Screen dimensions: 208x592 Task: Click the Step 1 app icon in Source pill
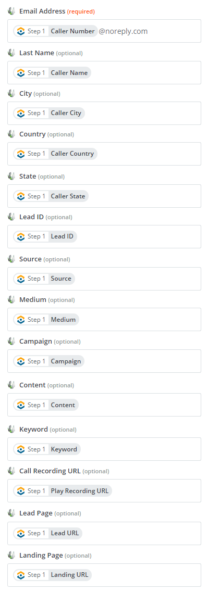click(x=21, y=279)
